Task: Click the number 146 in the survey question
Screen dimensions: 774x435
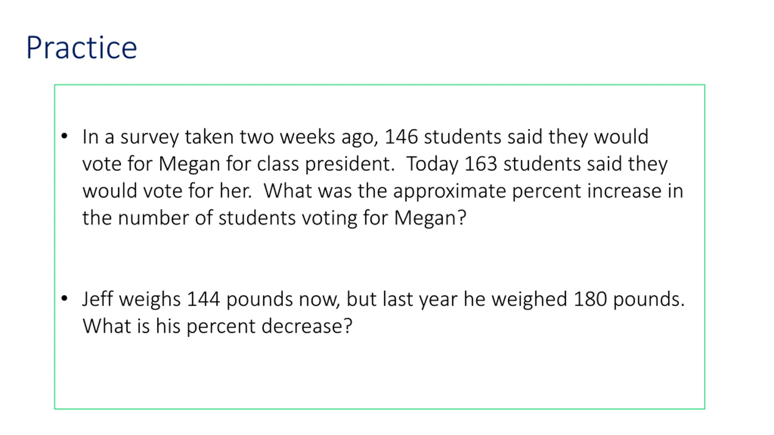Action: pos(401,137)
